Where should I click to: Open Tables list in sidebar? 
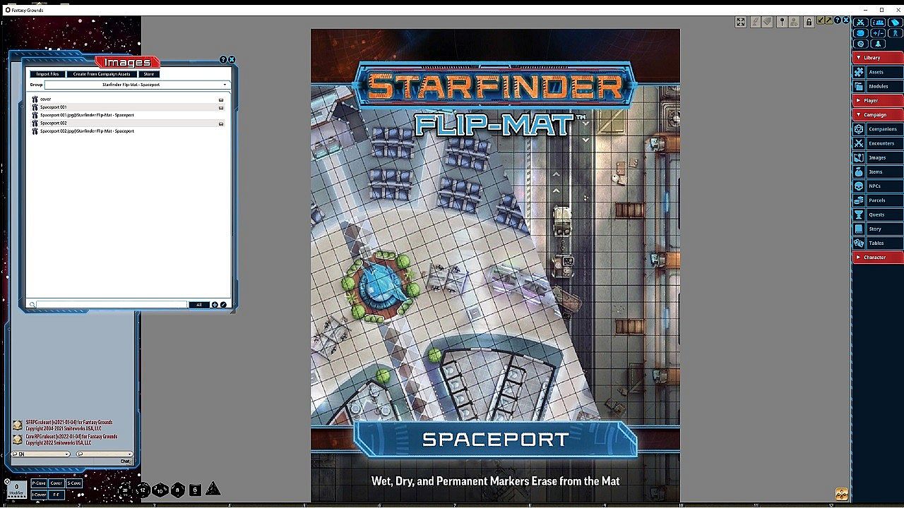[879, 243]
